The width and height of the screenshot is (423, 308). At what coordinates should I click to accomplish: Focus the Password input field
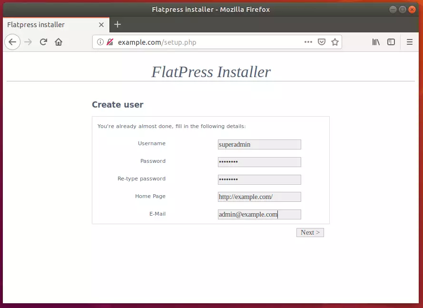[x=259, y=162]
